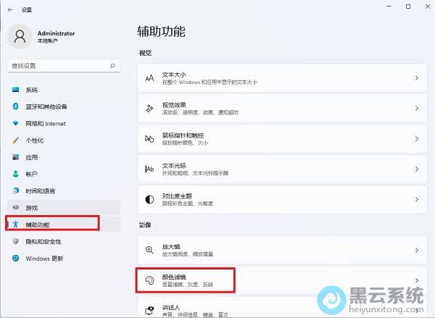
Task: Expand the 文本大小 row chevron
Action: pos(416,78)
